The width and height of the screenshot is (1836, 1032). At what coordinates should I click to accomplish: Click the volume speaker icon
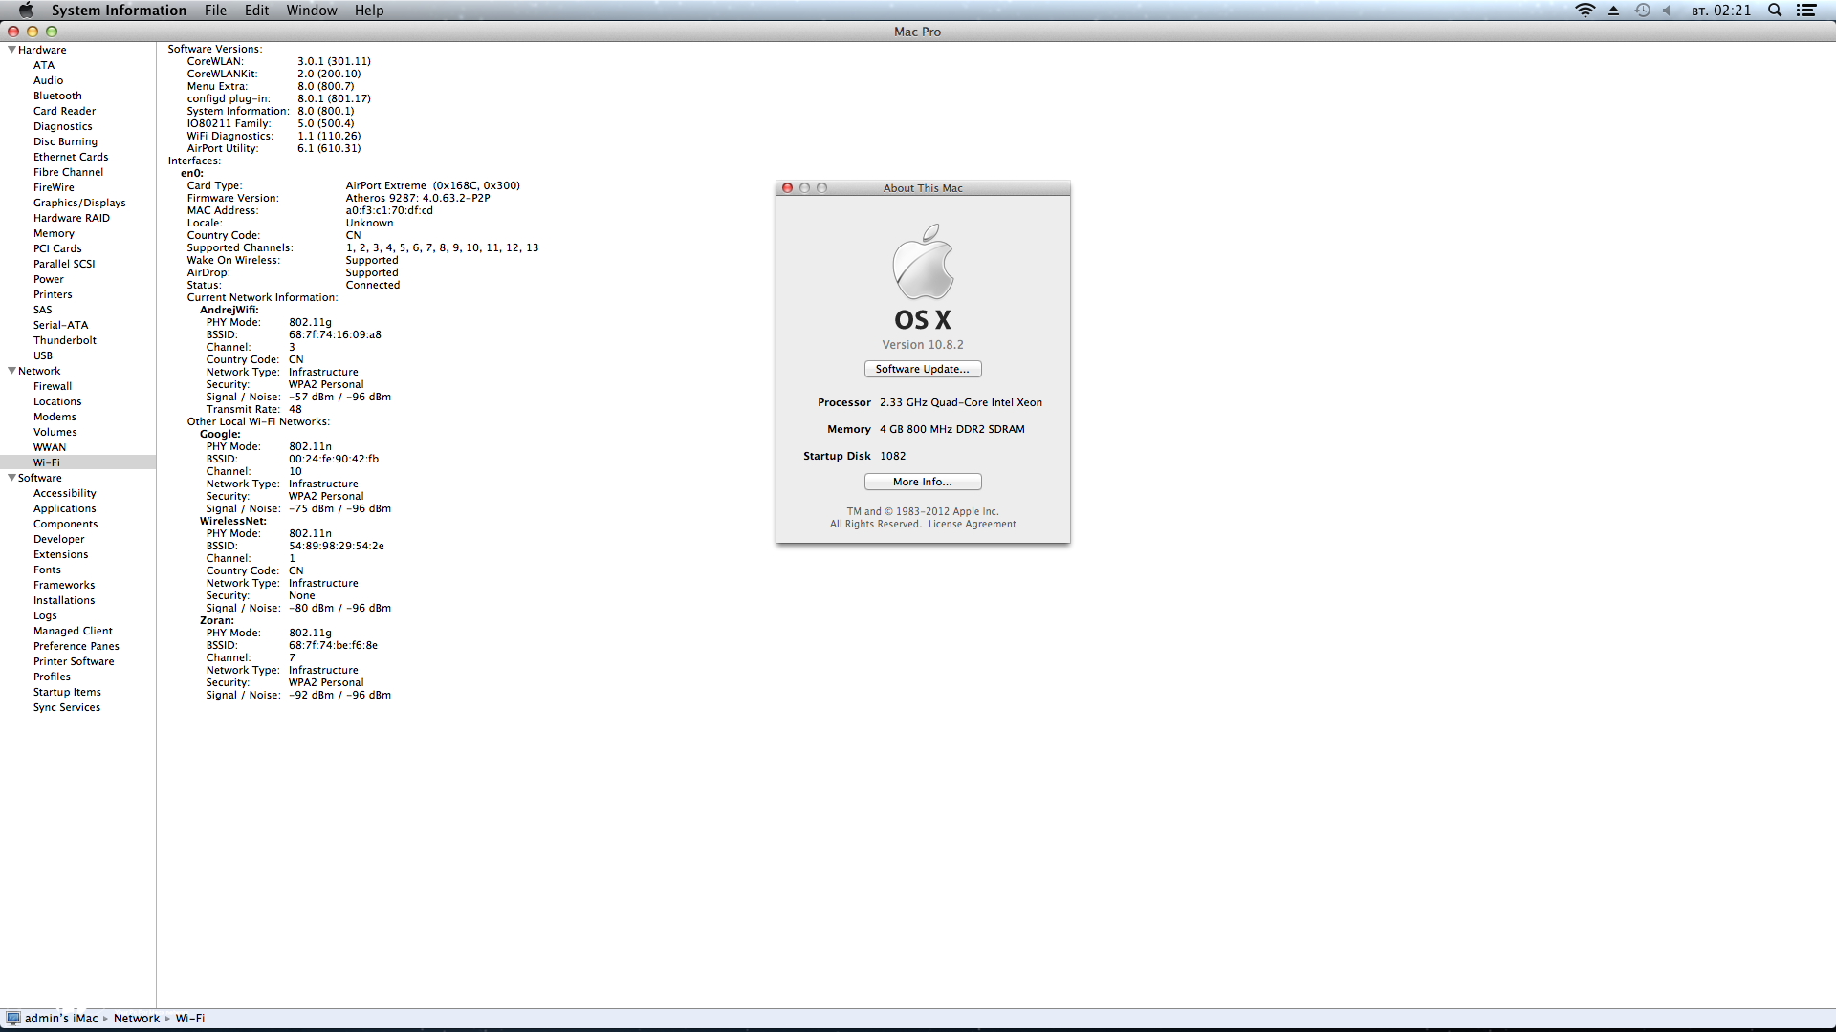(x=1667, y=11)
